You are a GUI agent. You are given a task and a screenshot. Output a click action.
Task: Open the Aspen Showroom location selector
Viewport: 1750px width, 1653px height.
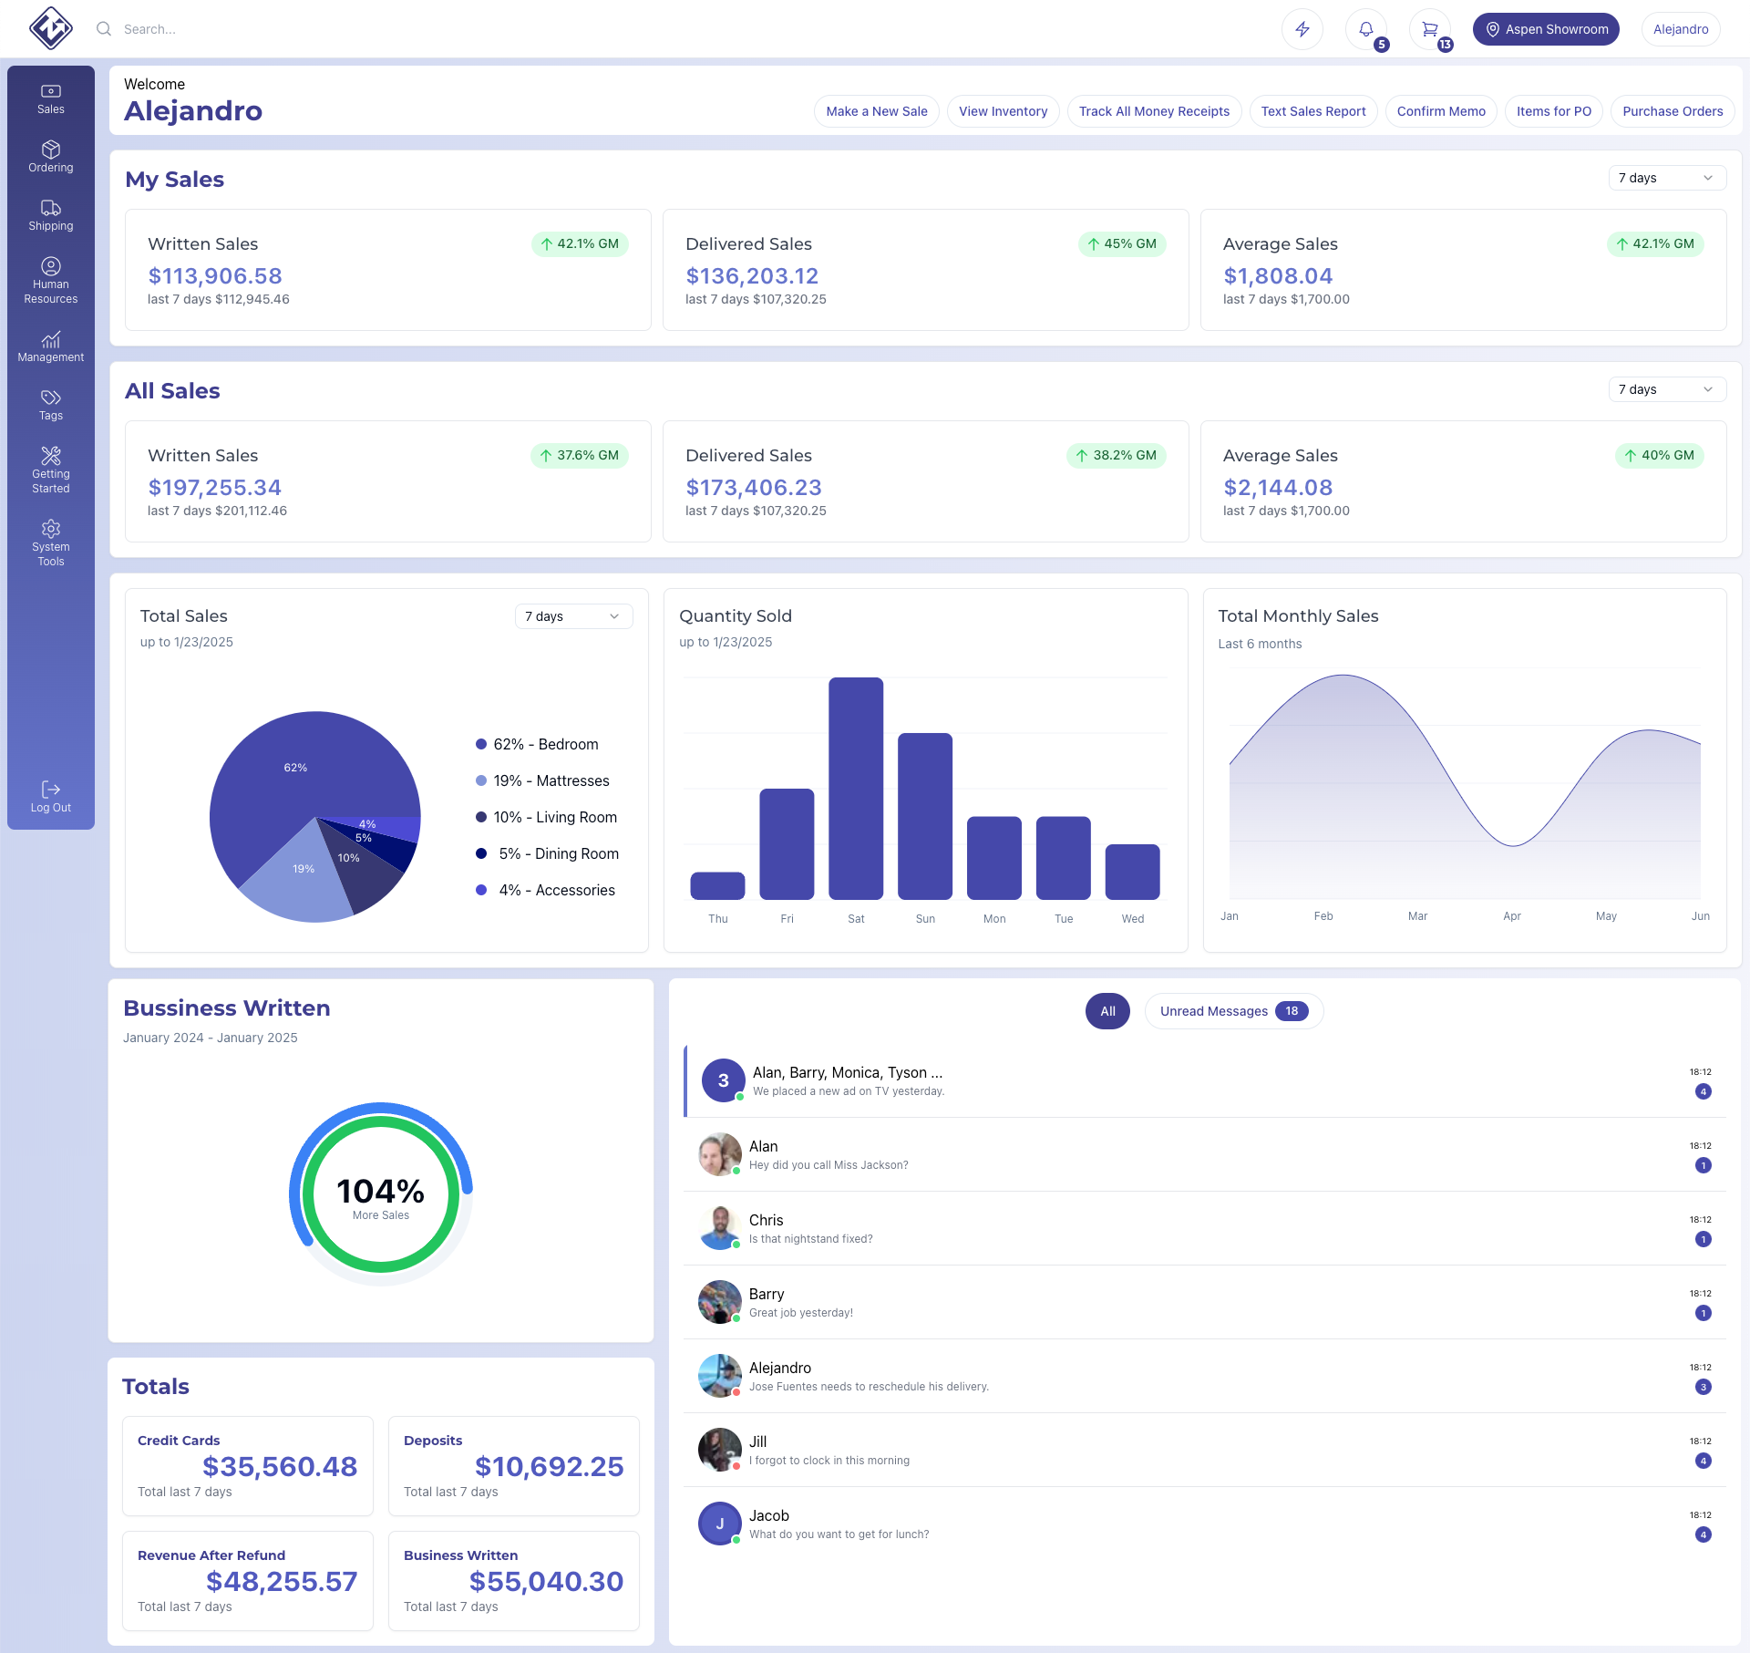pos(1546,29)
